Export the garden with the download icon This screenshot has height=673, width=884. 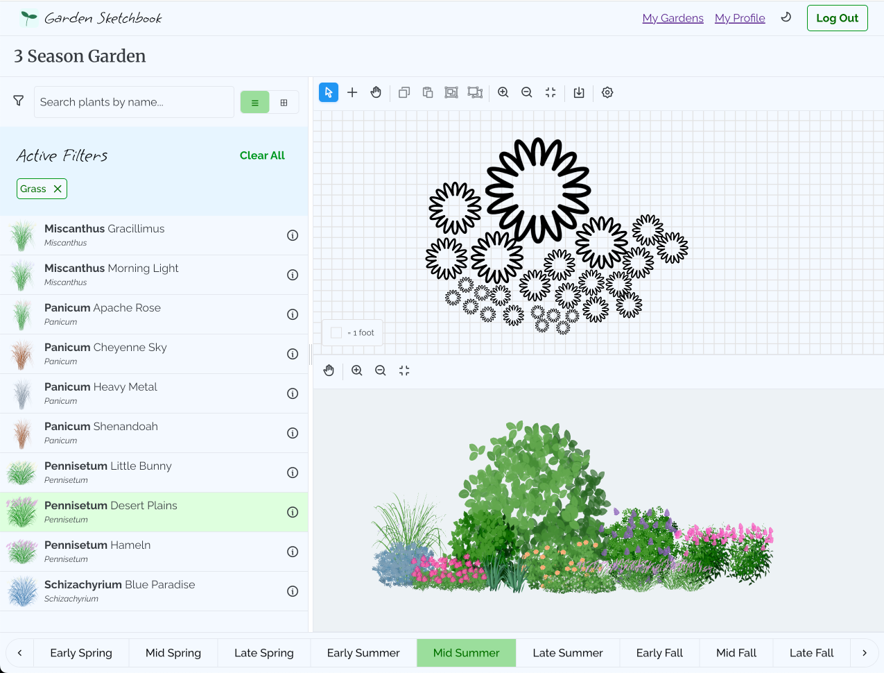(x=579, y=92)
